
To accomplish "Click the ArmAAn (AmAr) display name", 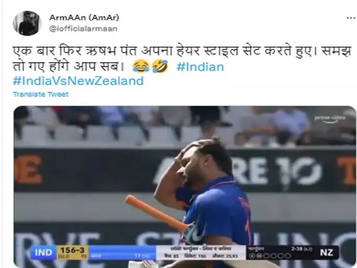I will (x=84, y=17).
